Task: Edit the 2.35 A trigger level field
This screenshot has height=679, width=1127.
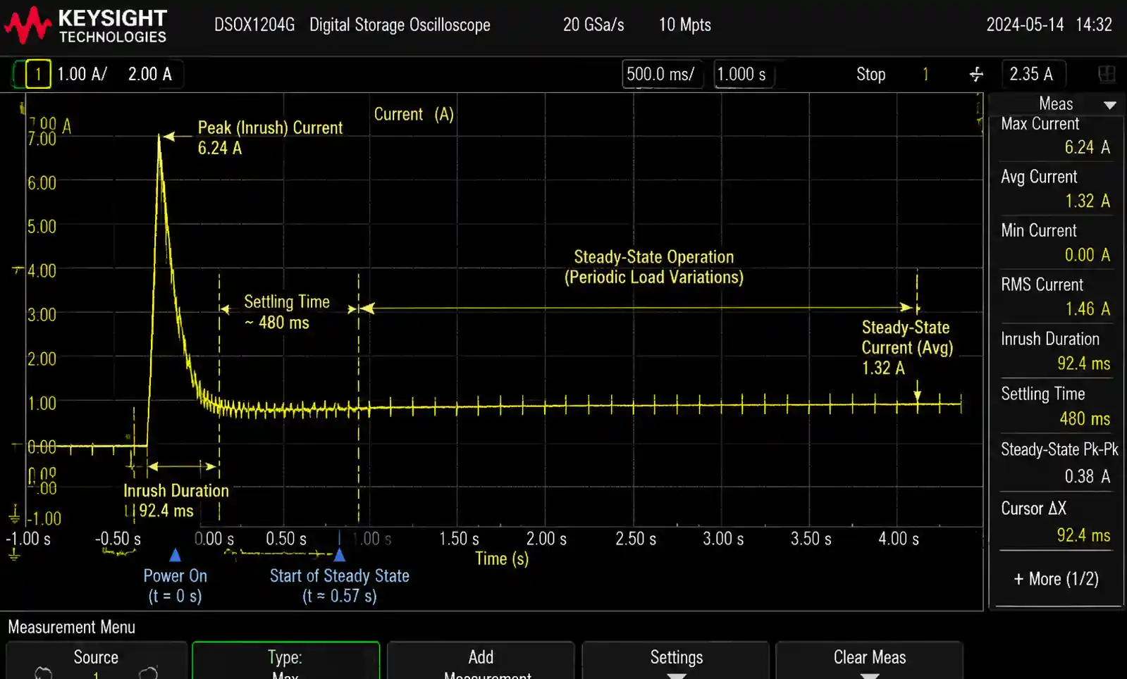Action: [x=1033, y=74]
